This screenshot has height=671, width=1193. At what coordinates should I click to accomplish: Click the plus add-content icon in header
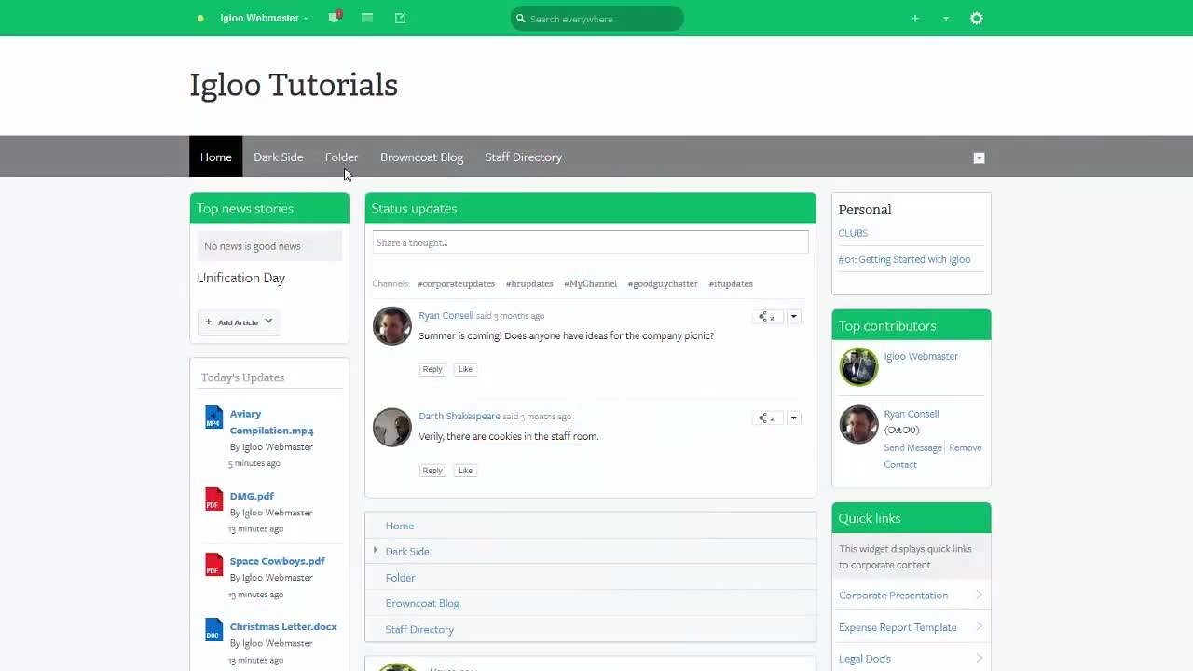pos(915,19)
